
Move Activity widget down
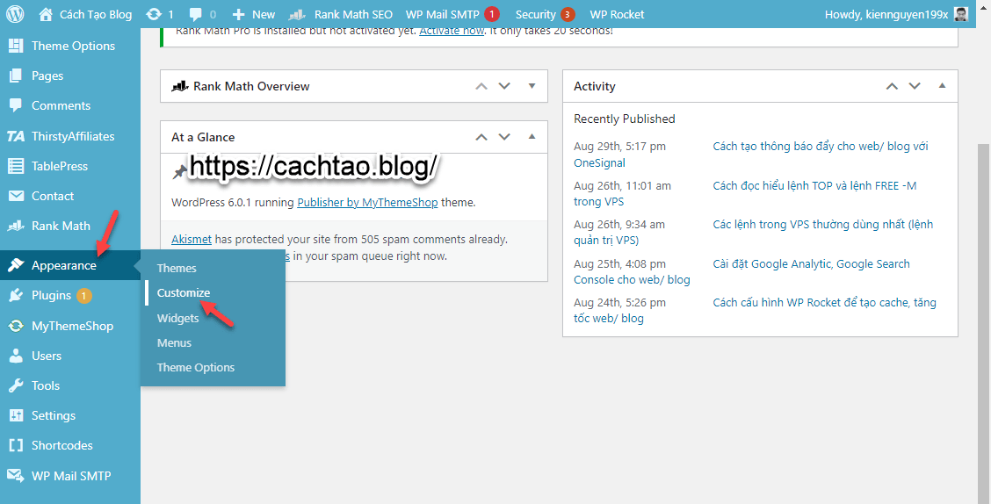point(915,86)
